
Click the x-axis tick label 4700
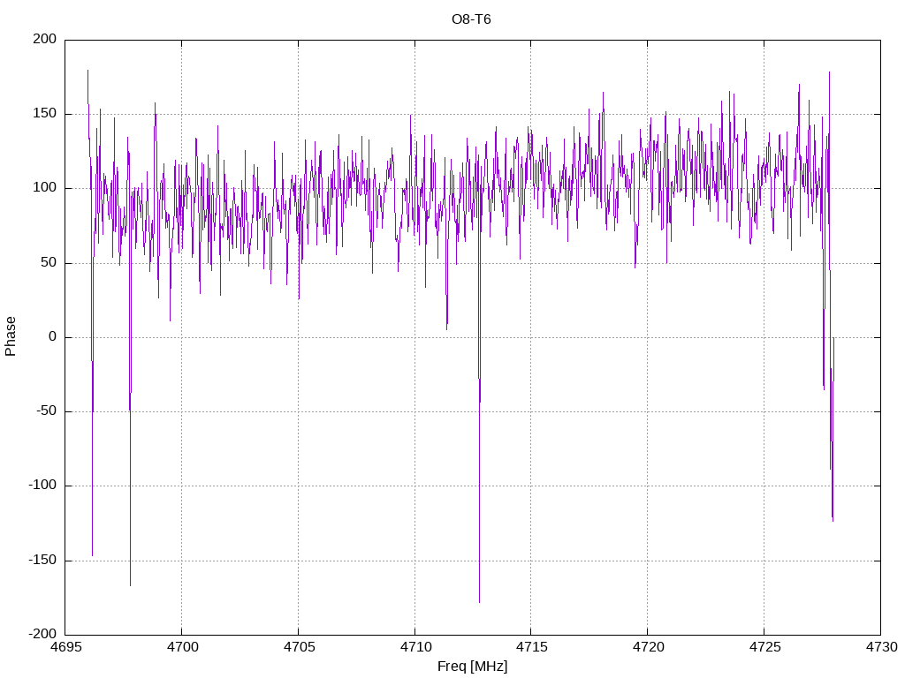pos(182,647)
